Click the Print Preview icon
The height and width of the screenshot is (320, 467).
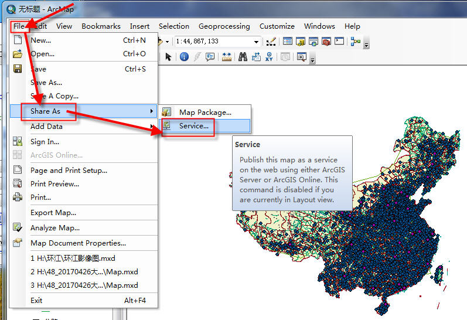18,183
